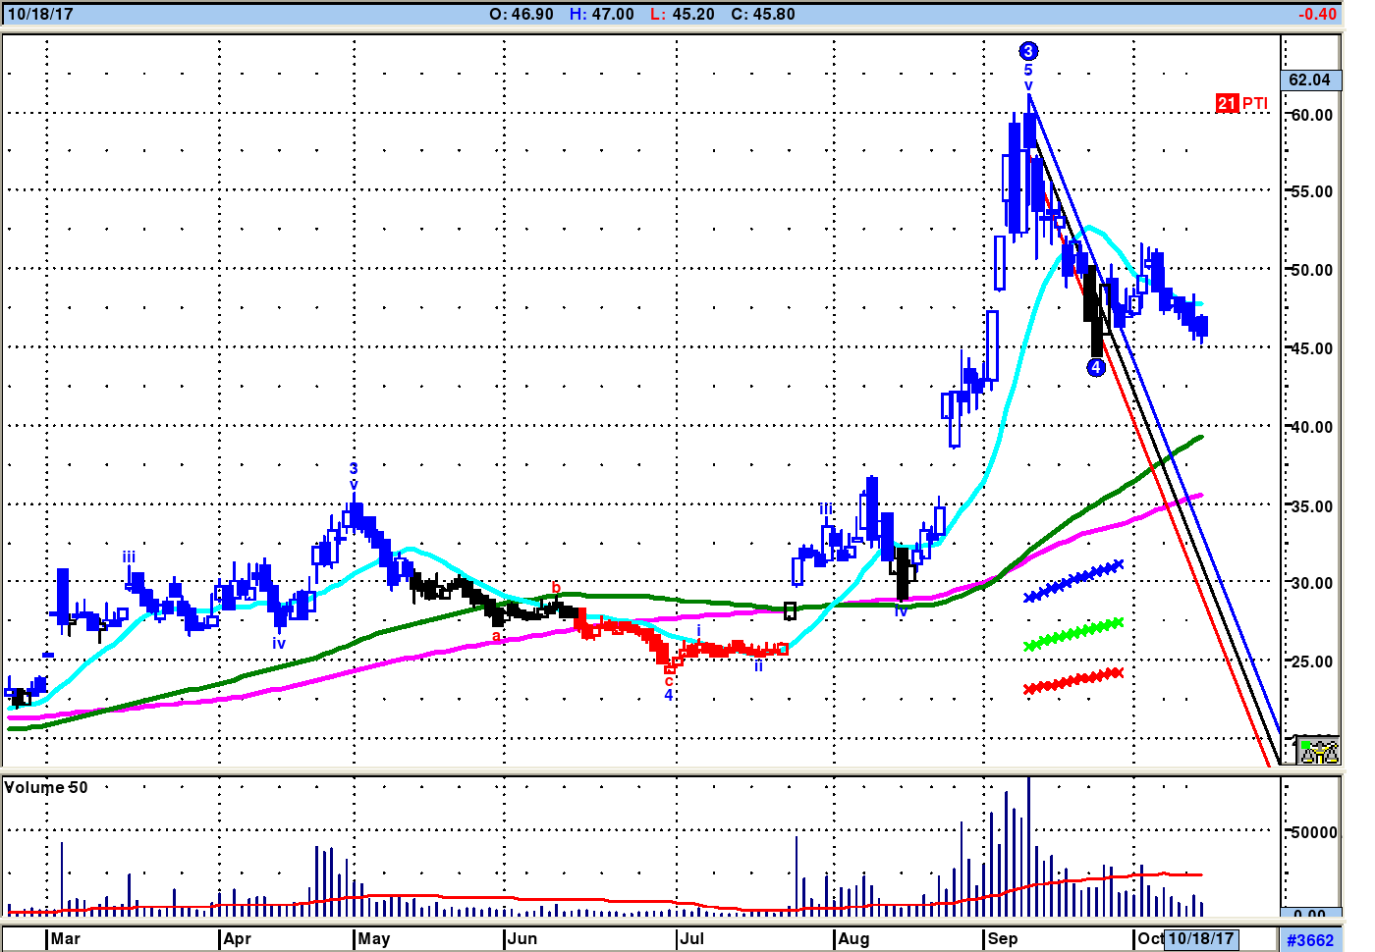The width and height of the screenshot is (1375, 952).
Task: Select the red 'c' wave label at July low
Action: click(x=669, y=681)
